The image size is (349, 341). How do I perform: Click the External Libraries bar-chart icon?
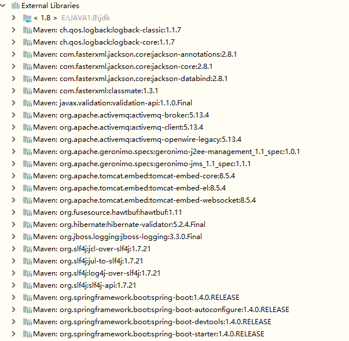[x=16, y=6]
